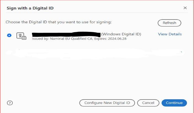This screenshot has width=194, height=113.
Task: Click the Expires 2024.06.28 date text
Action: tap(110, 39)
